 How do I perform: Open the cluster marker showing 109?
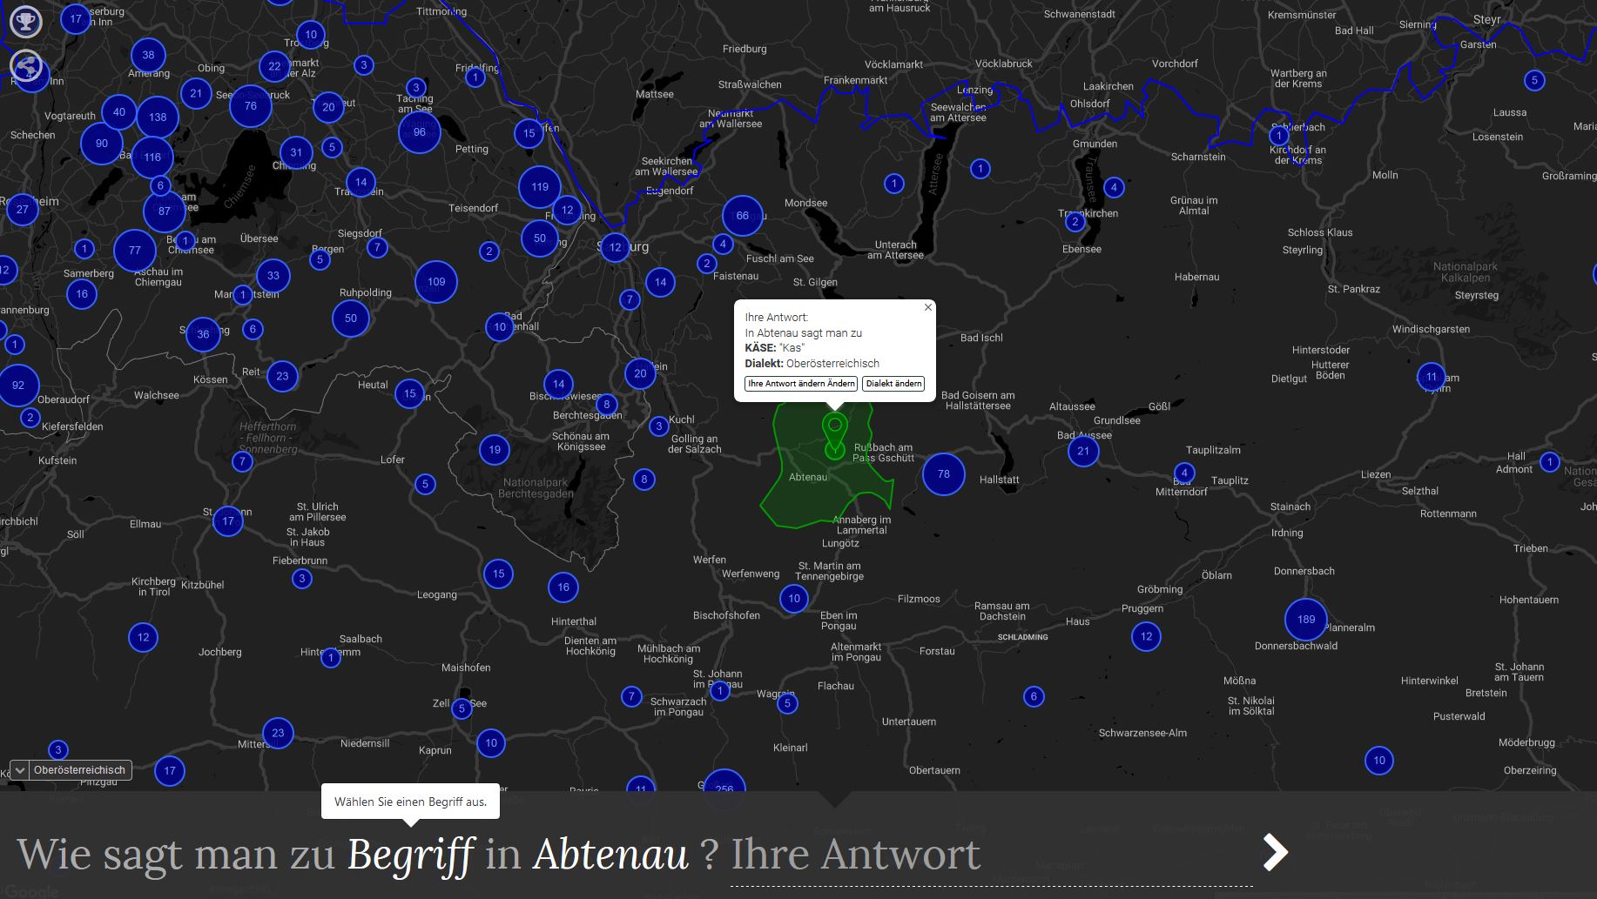[436, 282]
